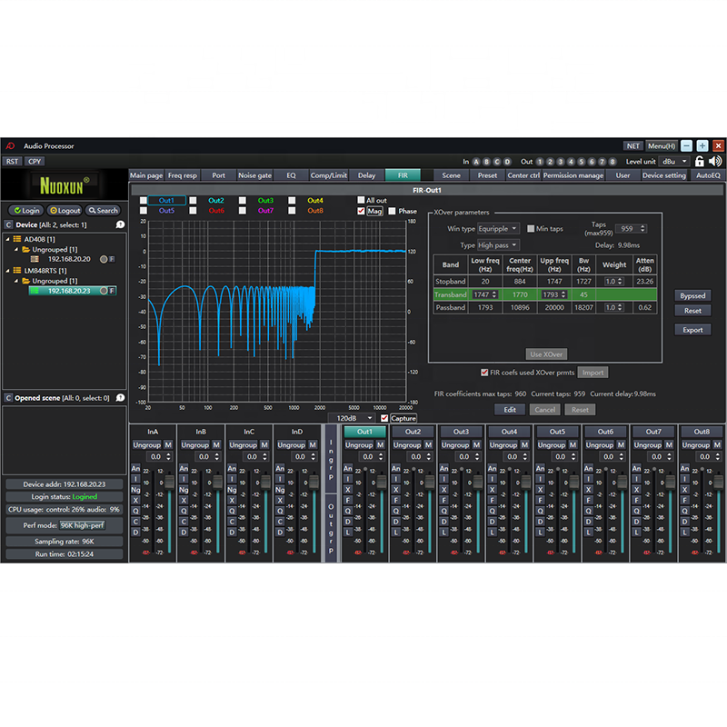Open the Menu(H) menu
727x727 pixels.
click(662, 146)
